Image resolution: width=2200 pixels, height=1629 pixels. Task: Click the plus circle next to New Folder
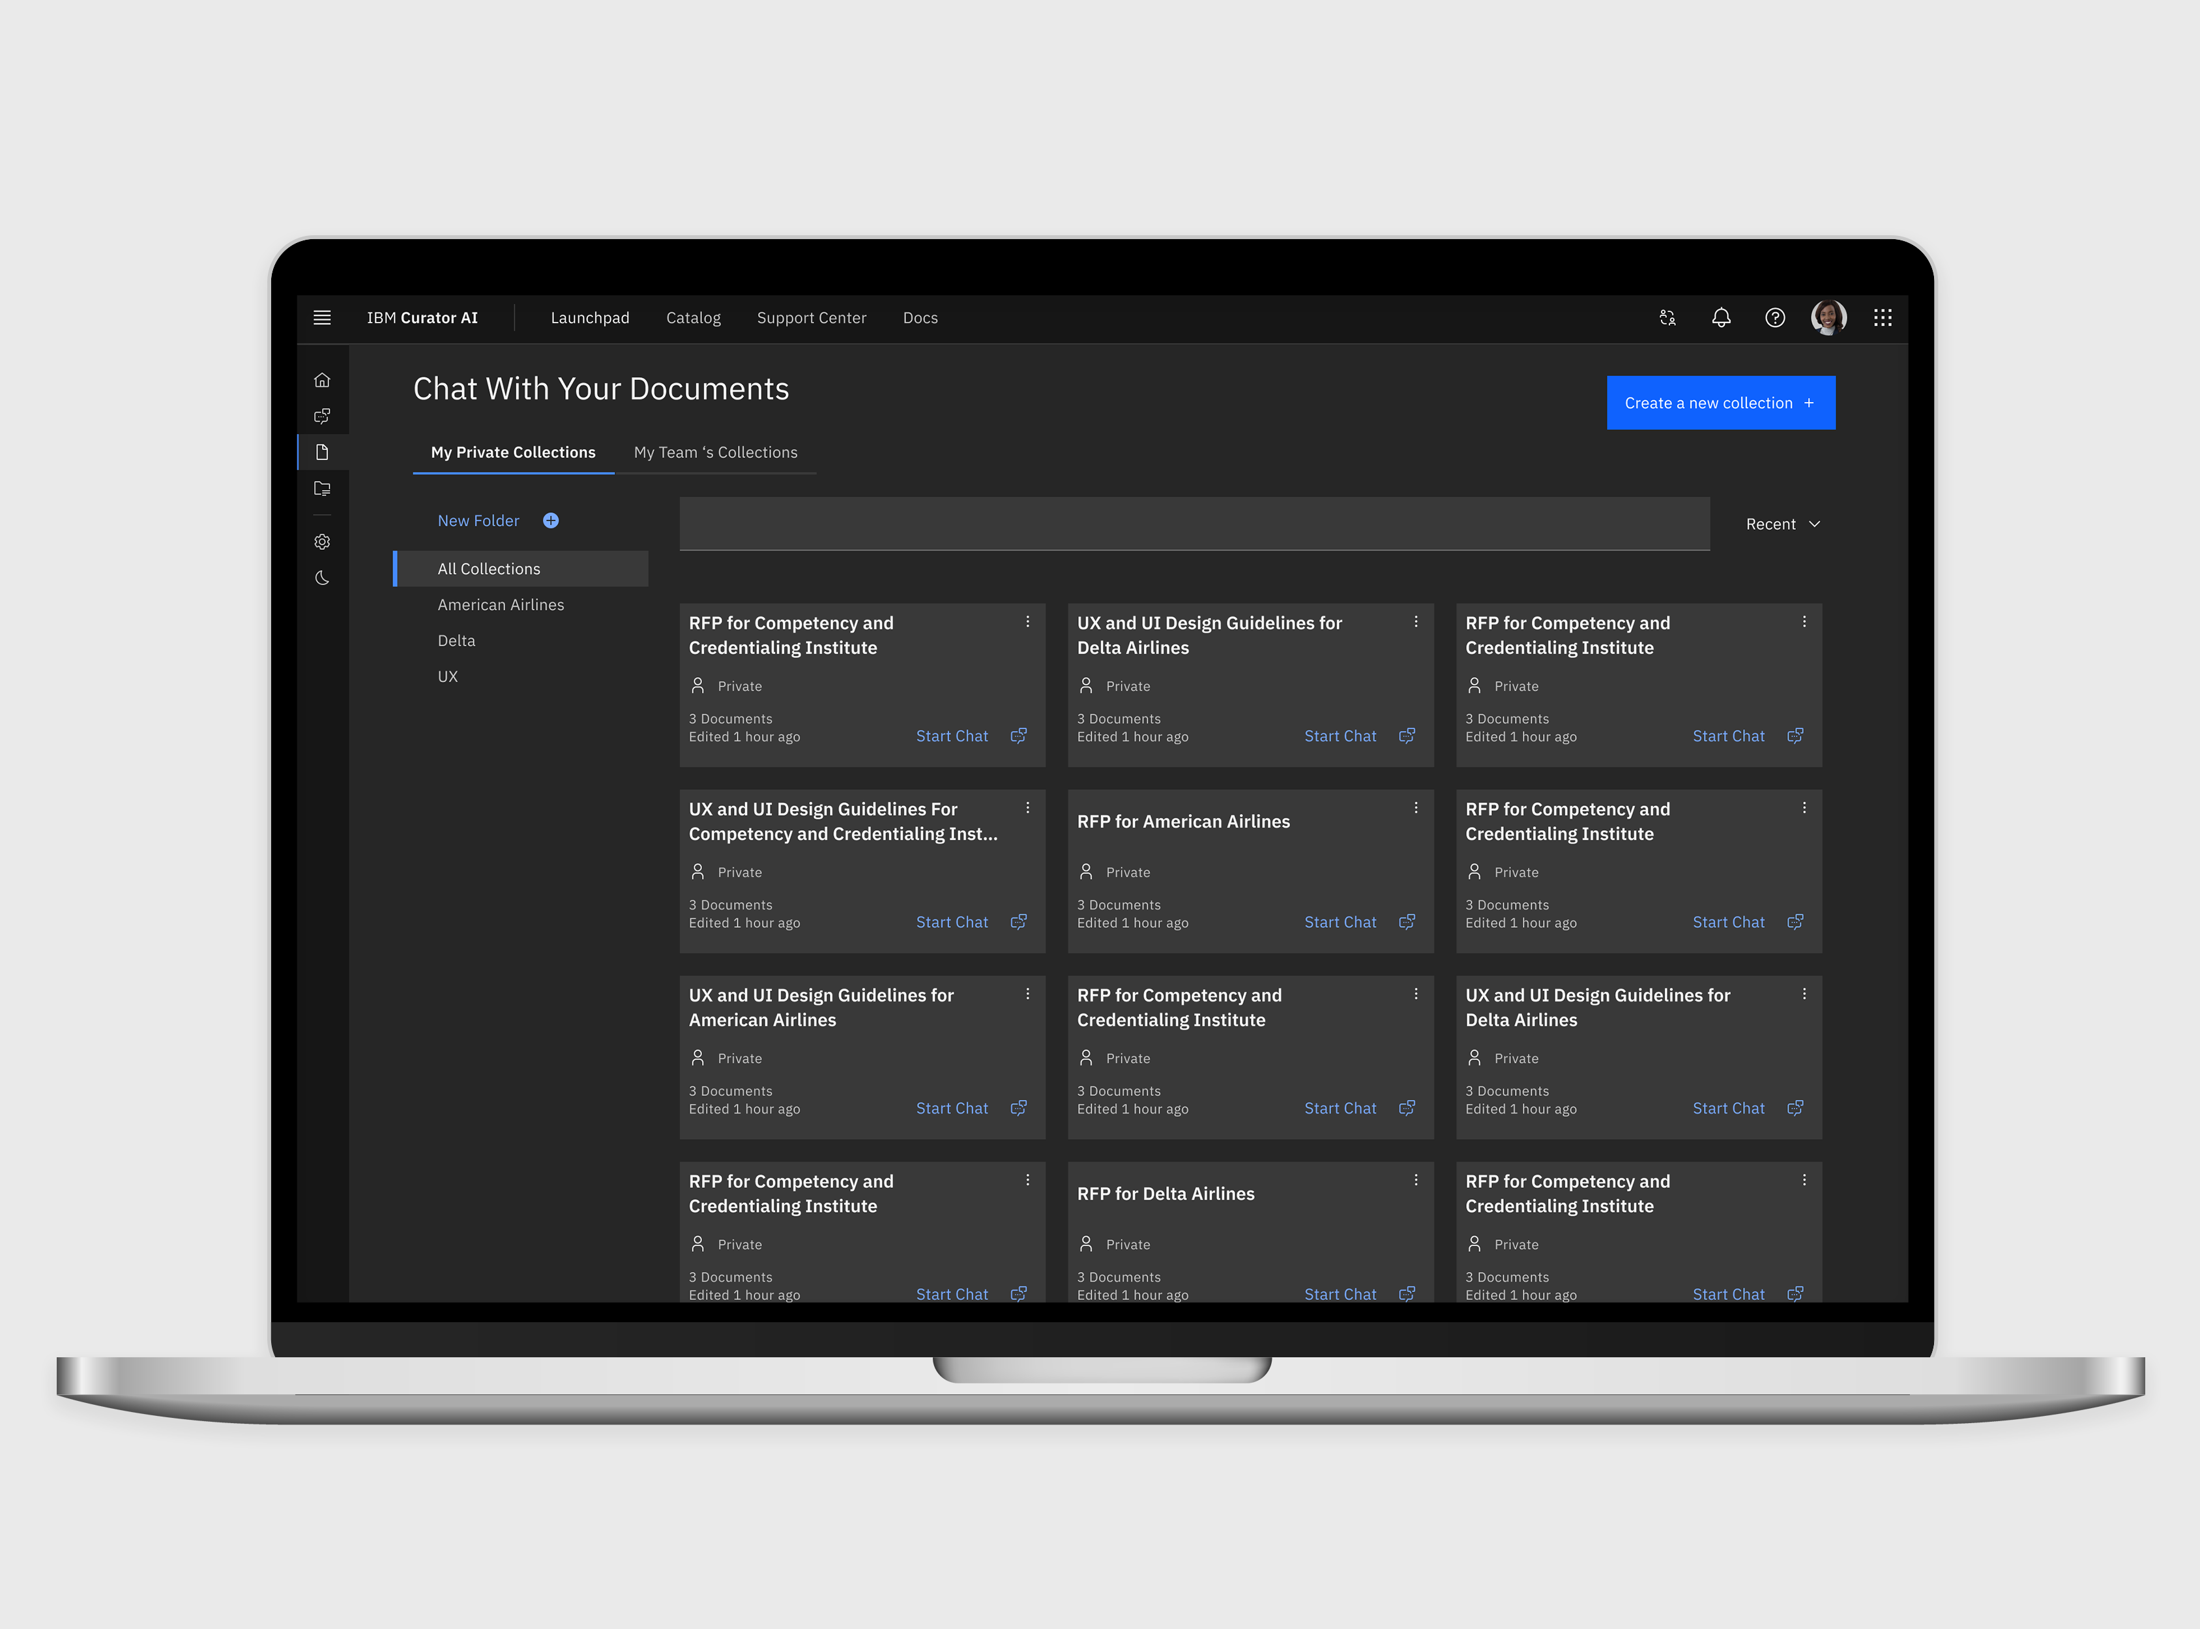pos(551,521)
